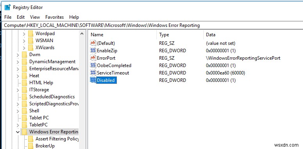This screenshot has height=149, width=303.
Task: Click the EnterpriseResourceManager folder icon
Action: [25, 69]
